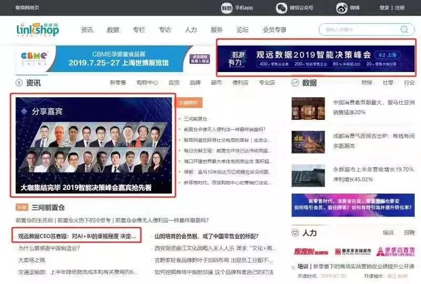Focus the keyword search input field
Viewport: 421px width, 284px height.
(358, 29)
